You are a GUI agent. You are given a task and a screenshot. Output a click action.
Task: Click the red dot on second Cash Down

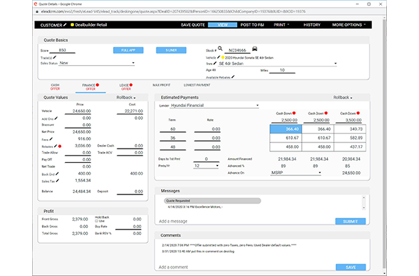(x=326, y=113)
